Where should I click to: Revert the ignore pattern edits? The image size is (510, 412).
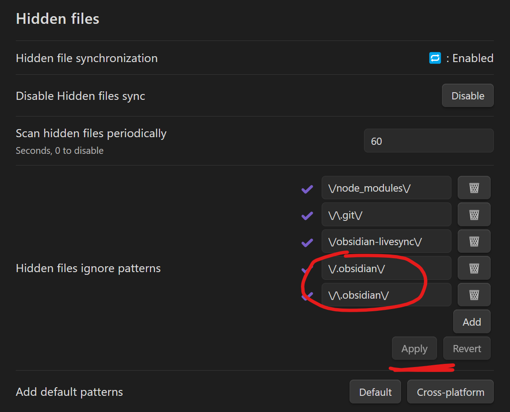tap(467, 349)
